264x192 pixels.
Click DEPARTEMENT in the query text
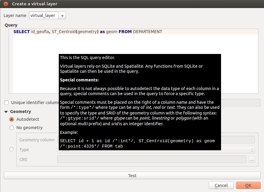[147, 32]
